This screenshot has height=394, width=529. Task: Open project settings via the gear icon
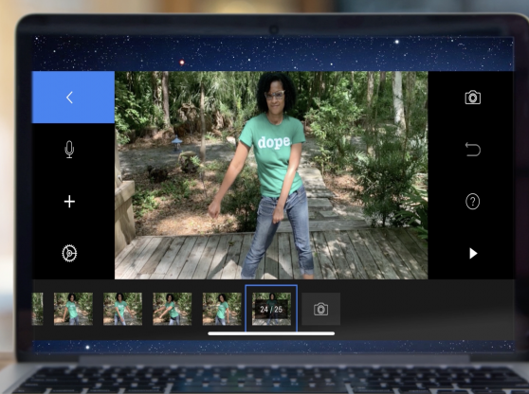pos(69,253)
